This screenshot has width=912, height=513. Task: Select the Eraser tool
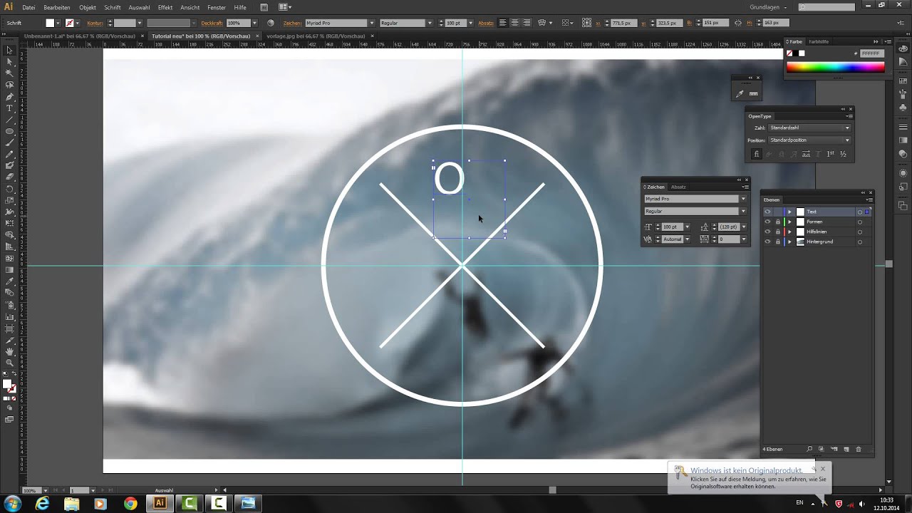point(9,177)
